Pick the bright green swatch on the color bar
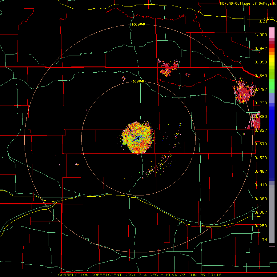 pyautogui.click(x=272, y=84)
